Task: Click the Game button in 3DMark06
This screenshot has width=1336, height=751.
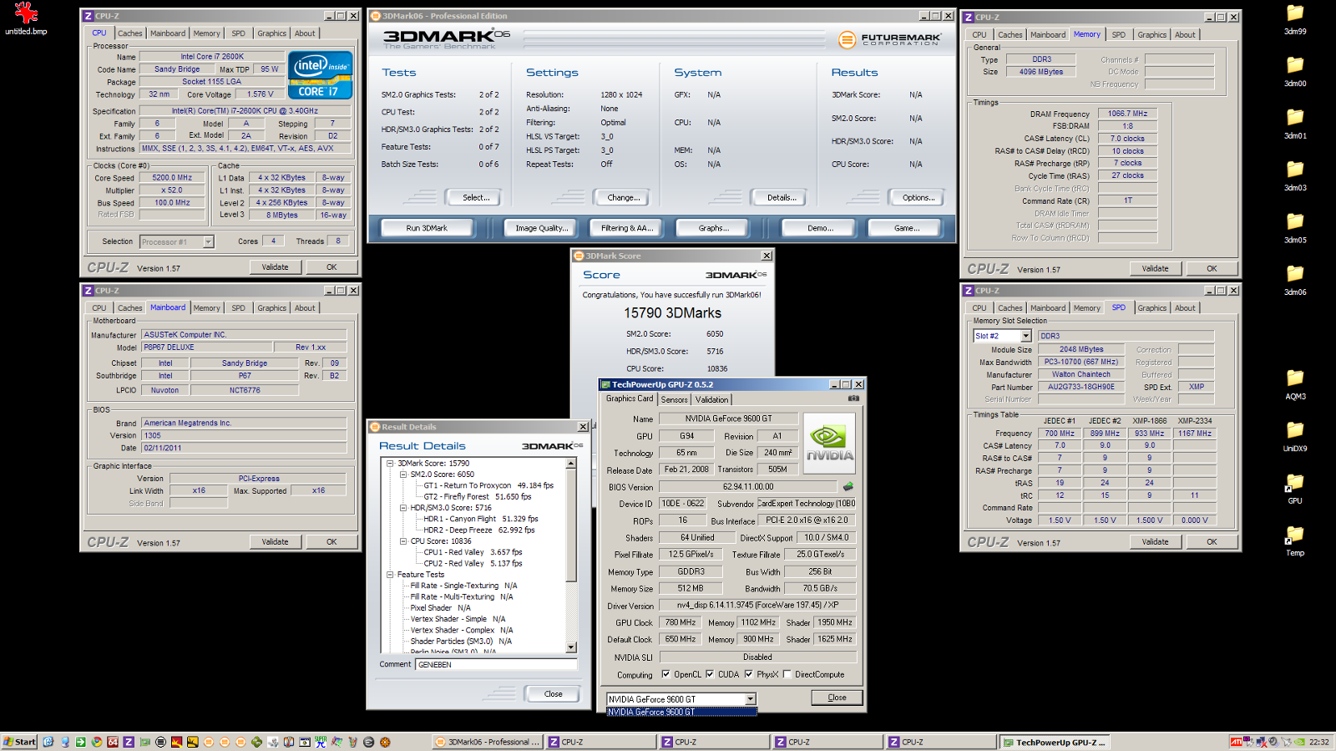Action: (906, 228)
